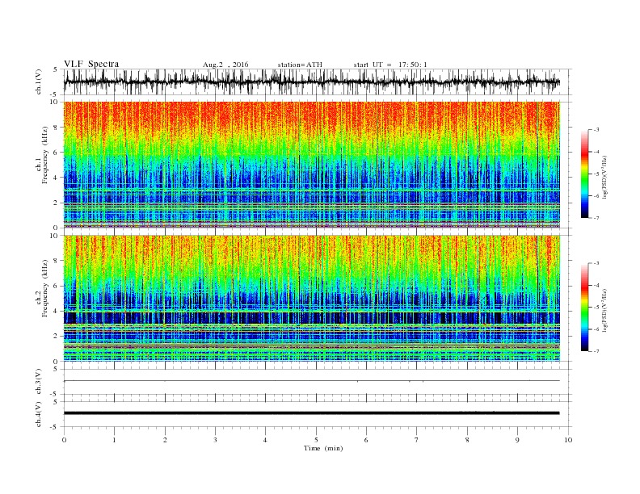
Task: Click time axis tick label '7'
Action: click(x=417, y=440)
